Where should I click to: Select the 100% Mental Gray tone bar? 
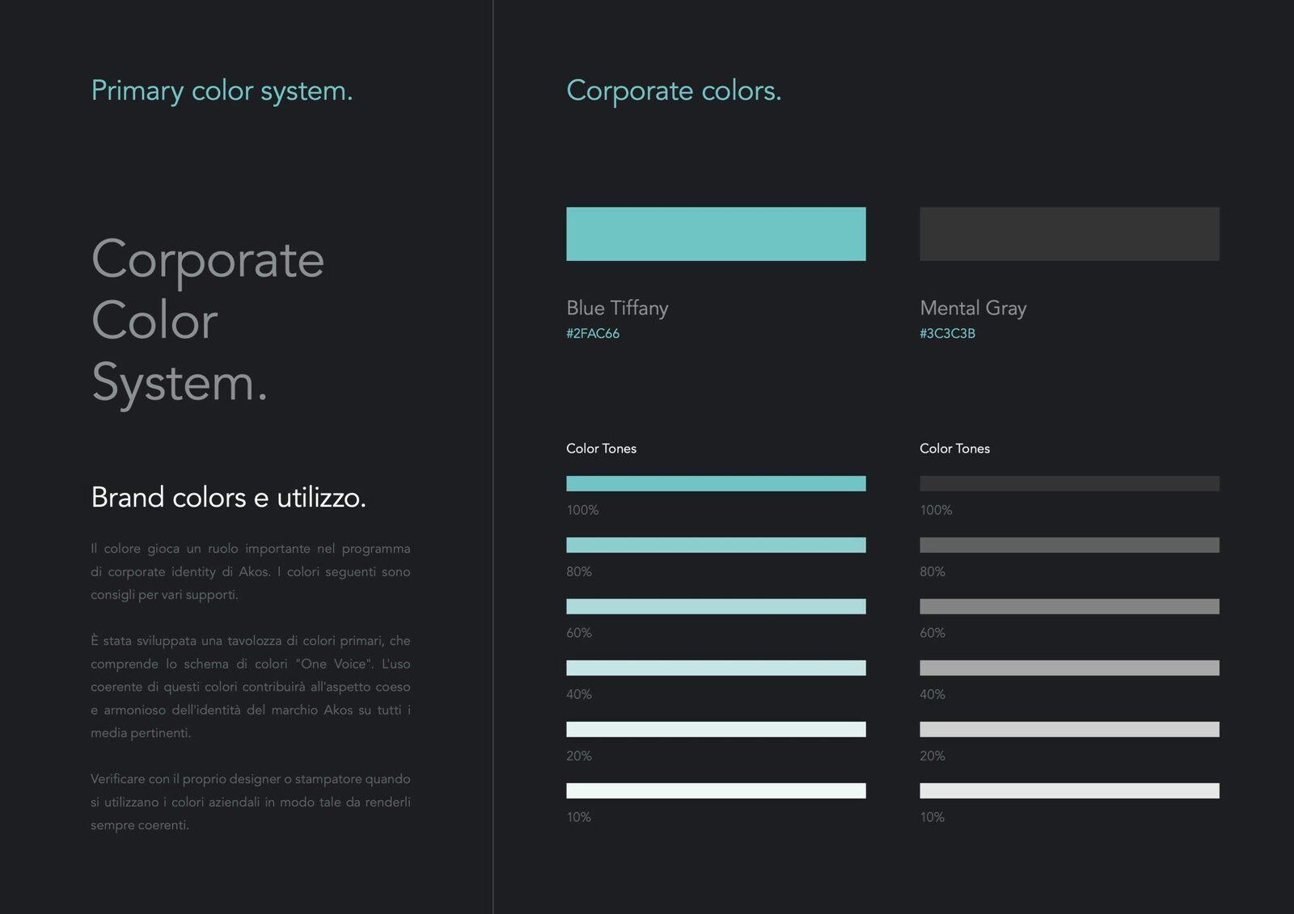tap(1069, 483)
